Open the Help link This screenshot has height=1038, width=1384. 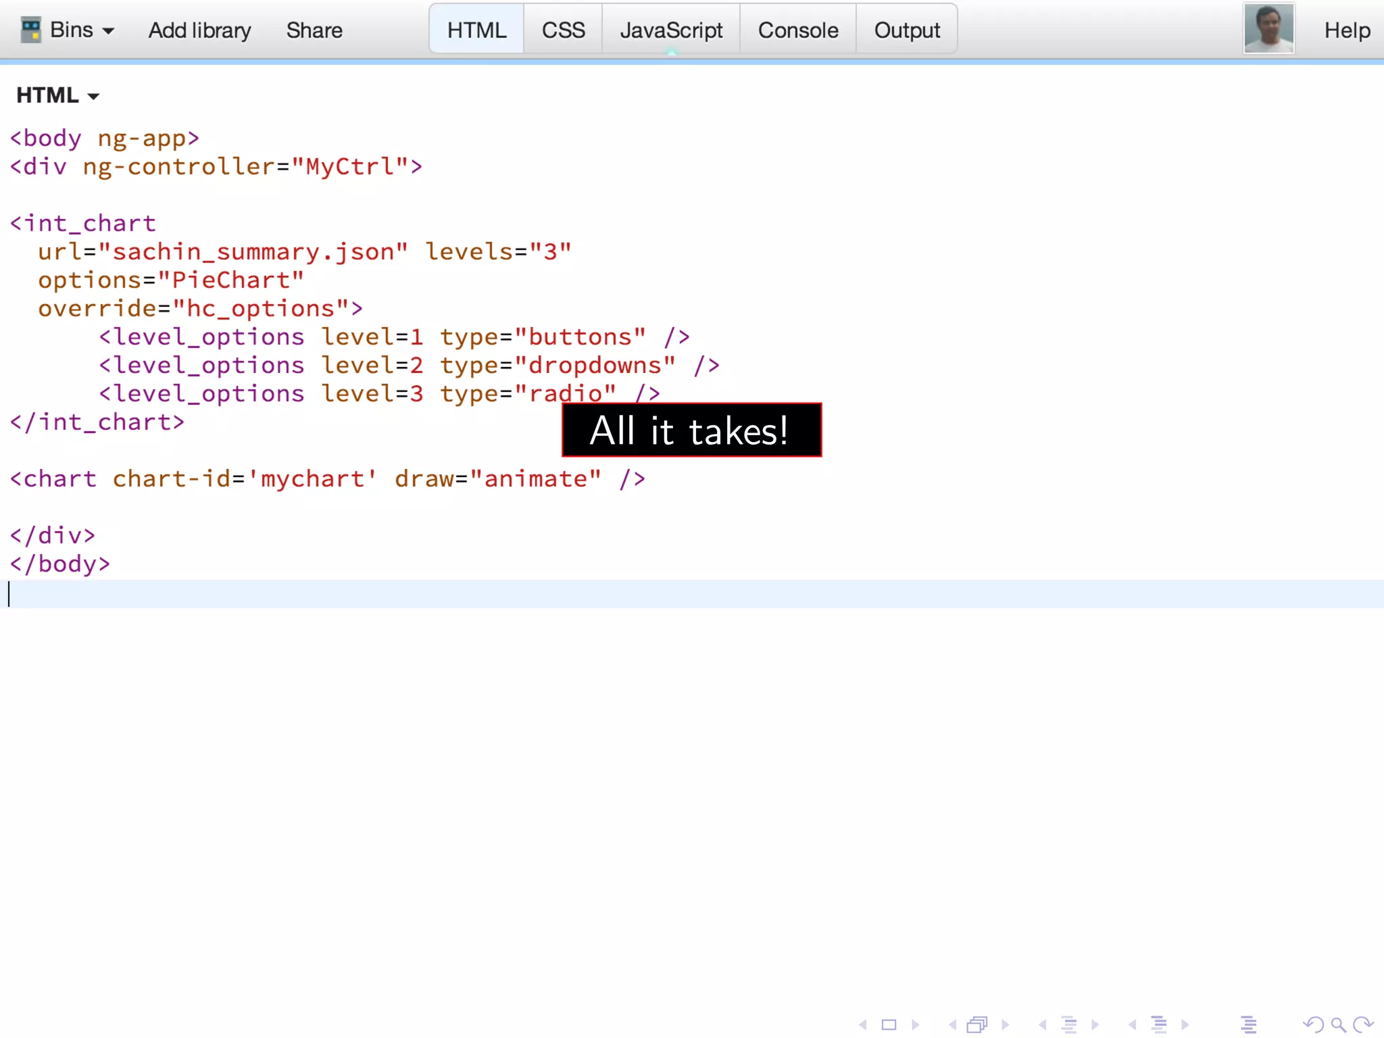click(x=1347, y=30)
